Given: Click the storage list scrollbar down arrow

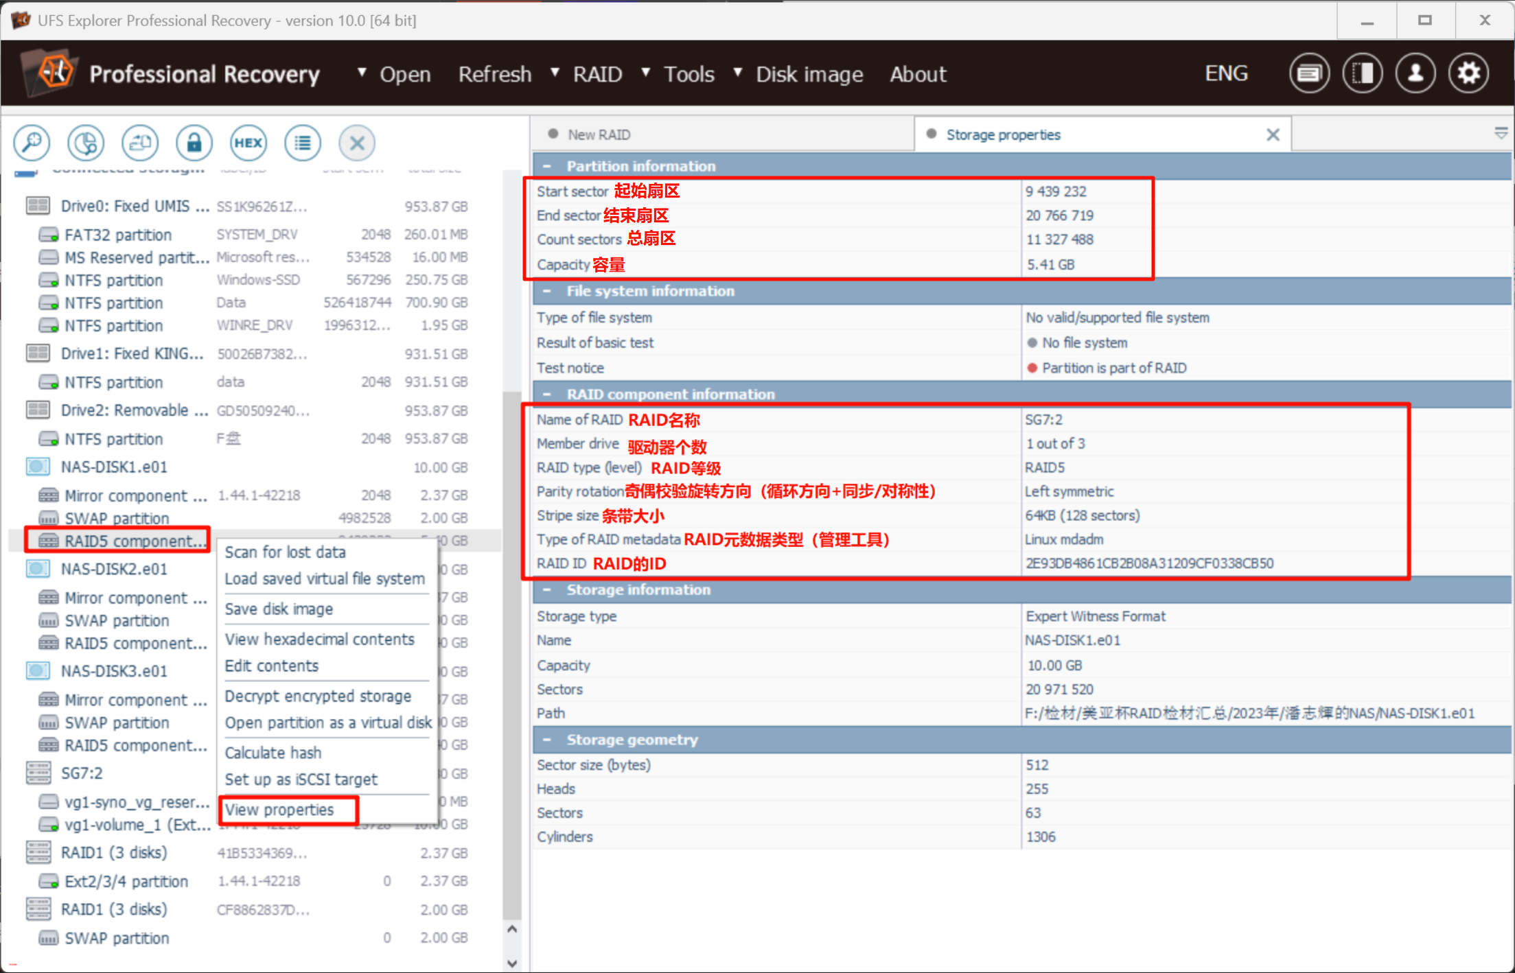Looking at the screenshot, I should coord(512,963).
